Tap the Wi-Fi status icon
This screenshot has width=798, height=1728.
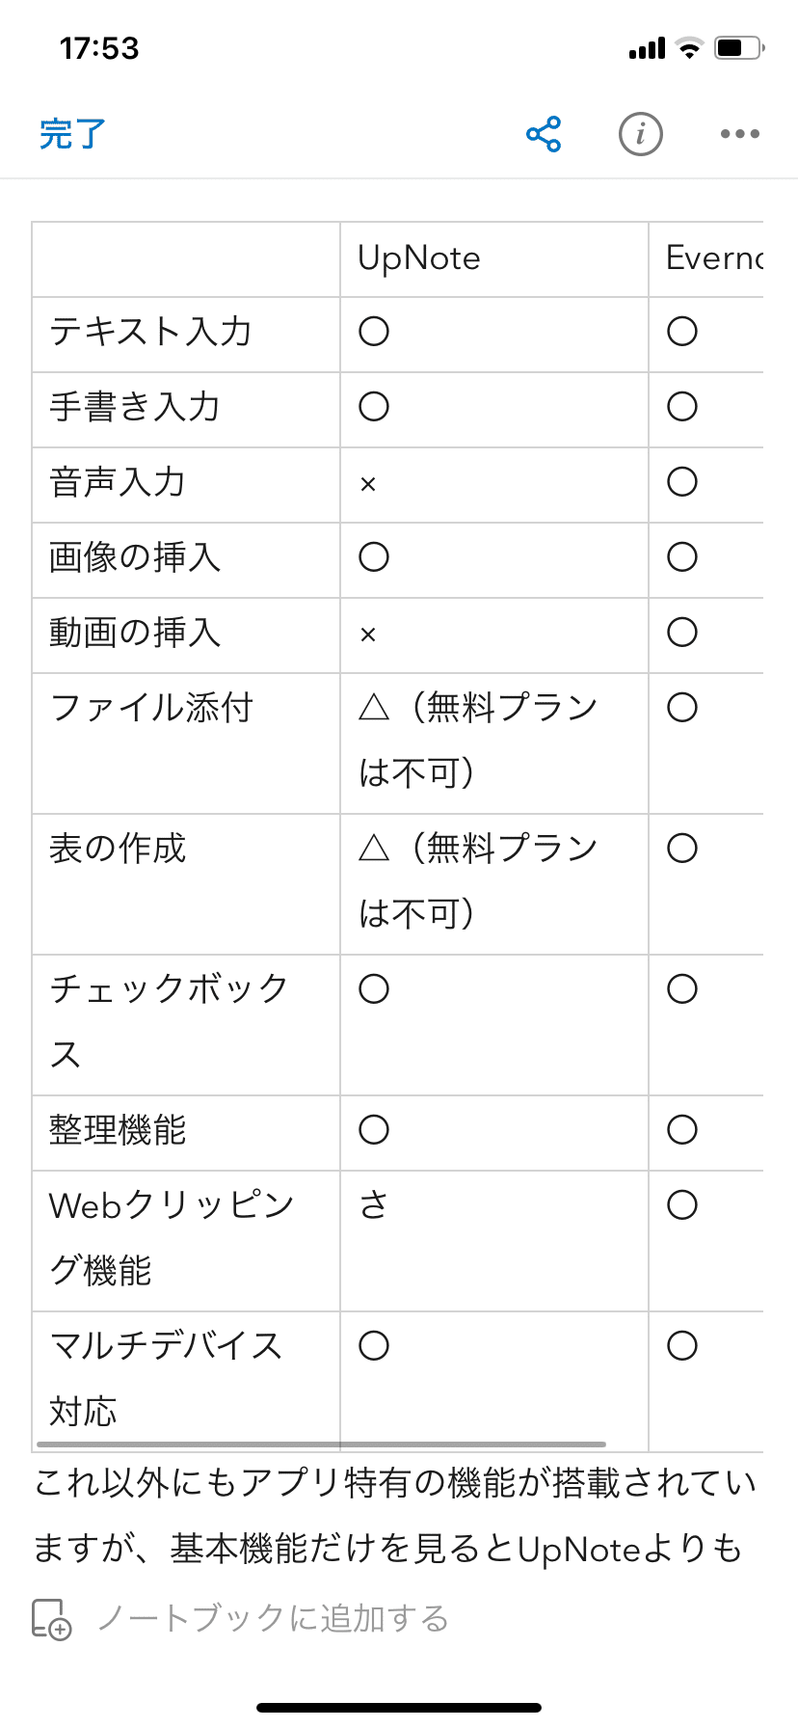[689, 48]
